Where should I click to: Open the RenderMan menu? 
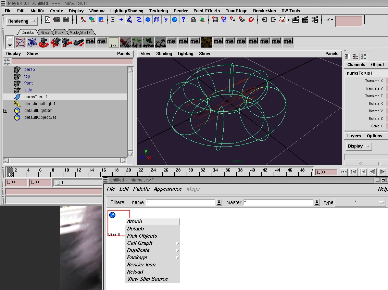point(264,11)
